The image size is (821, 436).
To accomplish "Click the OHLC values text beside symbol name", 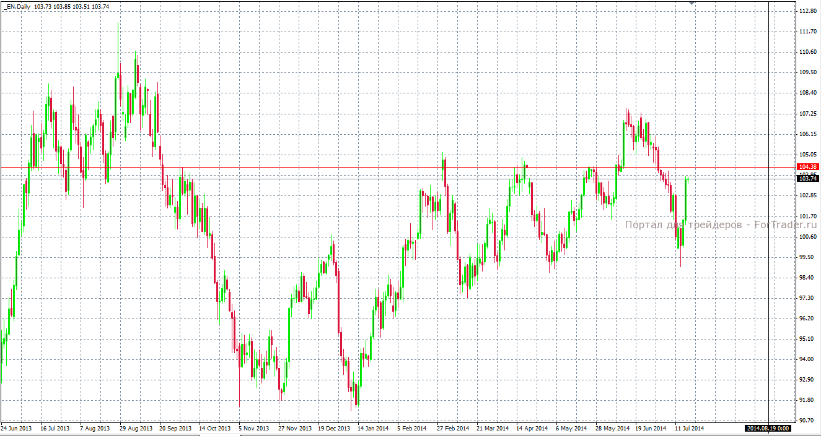I will pos(63,6).
